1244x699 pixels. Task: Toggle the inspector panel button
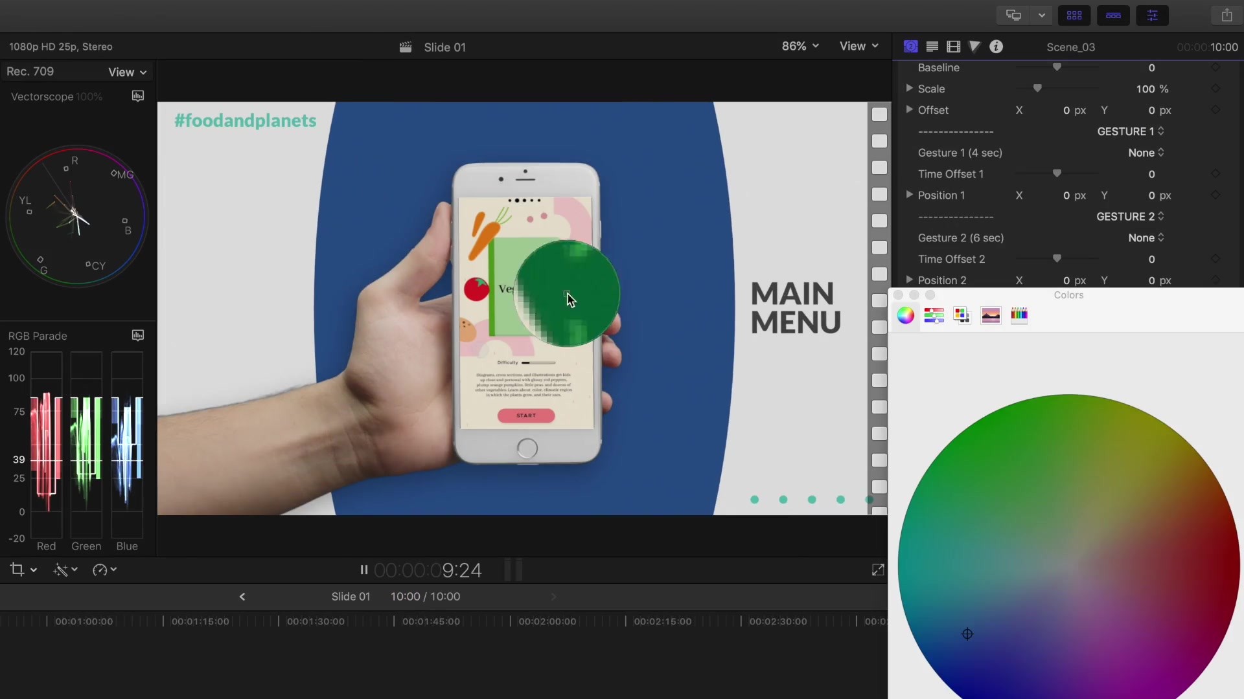[x=1152, y=15]
